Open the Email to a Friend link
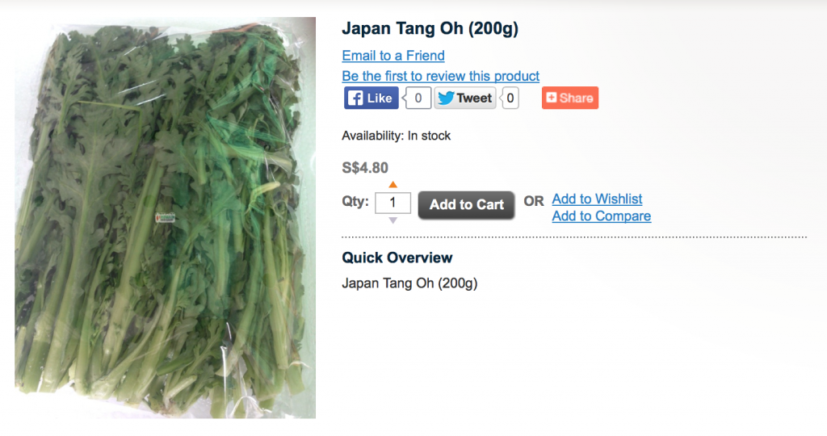Viewport: 827px width, 436px height. (x=393, y=56)
